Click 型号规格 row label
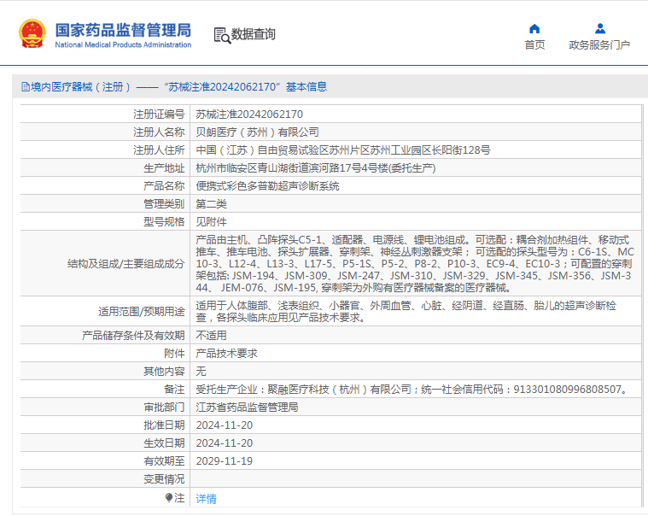This screenshot has height=516, width=648. 164,221
